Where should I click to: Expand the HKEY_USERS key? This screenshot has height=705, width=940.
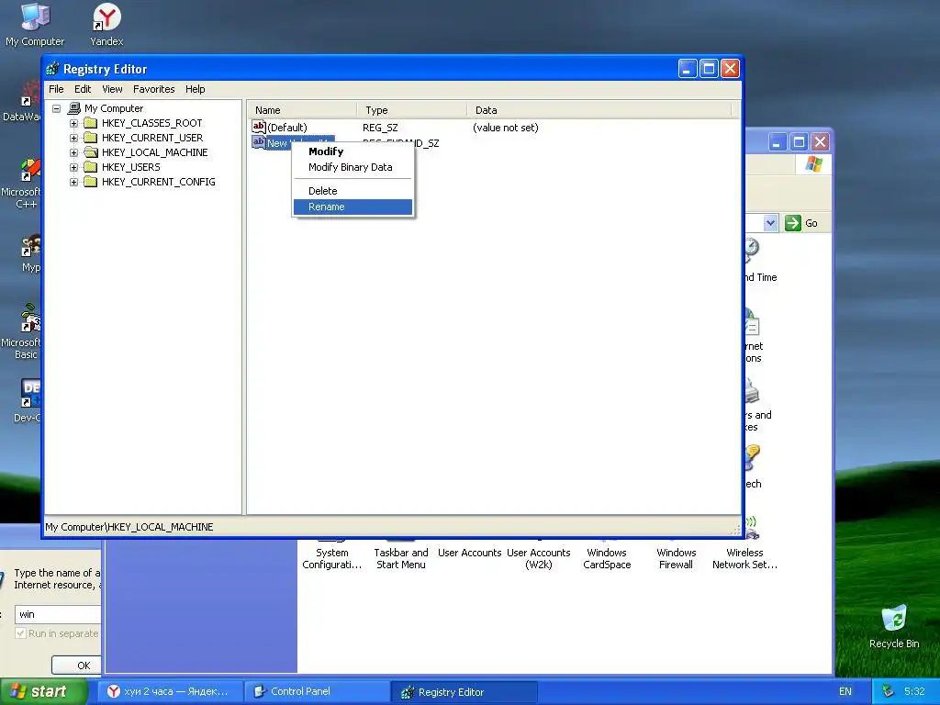click(73, 167)
